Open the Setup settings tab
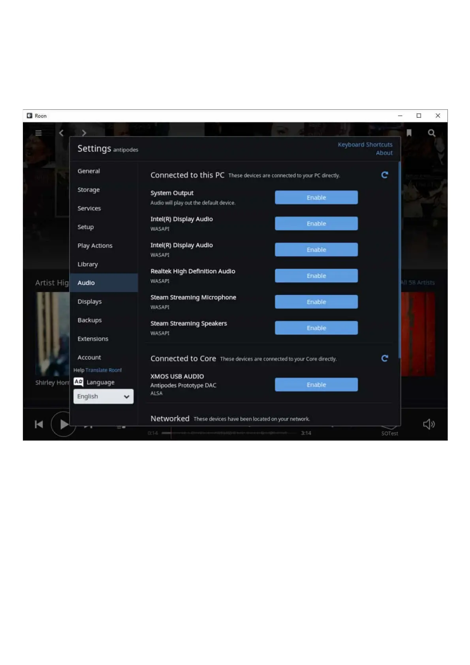 104,227
